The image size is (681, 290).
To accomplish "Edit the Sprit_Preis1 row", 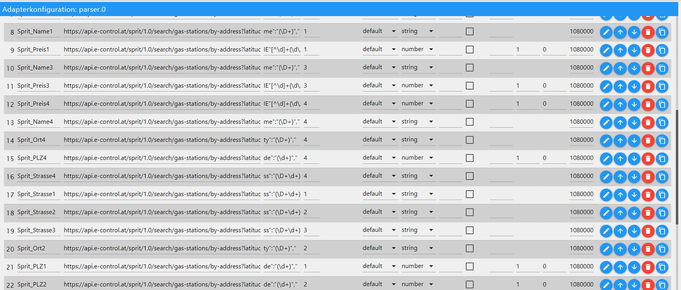I will [x=606, y=50].
